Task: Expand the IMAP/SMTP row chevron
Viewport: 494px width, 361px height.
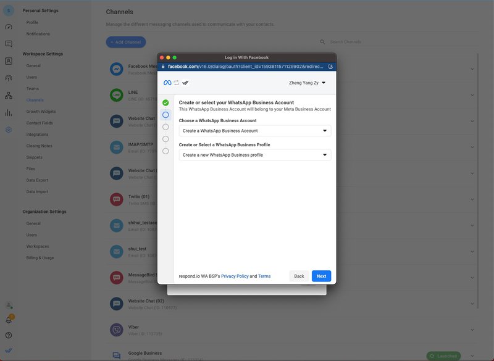Action: (x=472, y=147)
